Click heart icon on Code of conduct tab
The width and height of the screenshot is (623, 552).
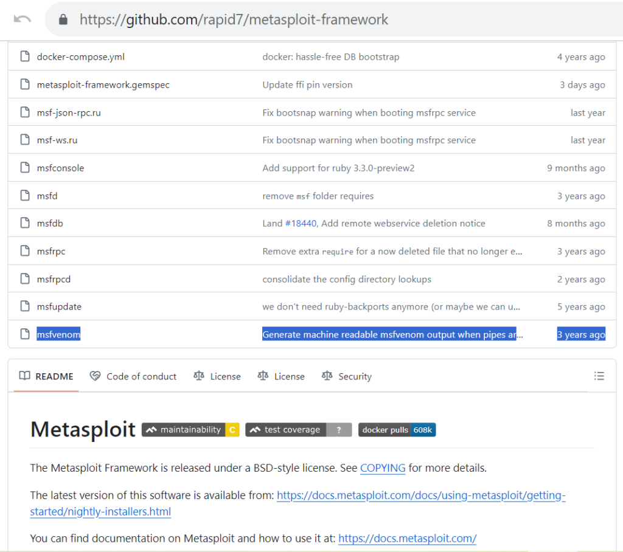[95, 376]
